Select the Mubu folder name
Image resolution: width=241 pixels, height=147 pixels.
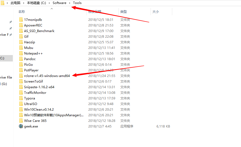pyautogui.click(x=29, y=48)
